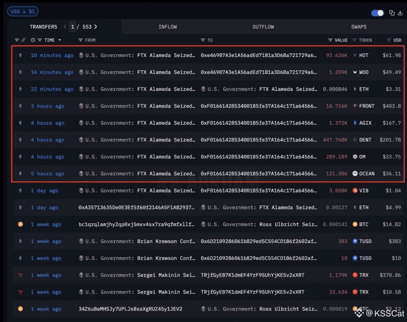Click the Bitcoin chain icon on bc1qrqlamjhy row

tap(20, 224)
